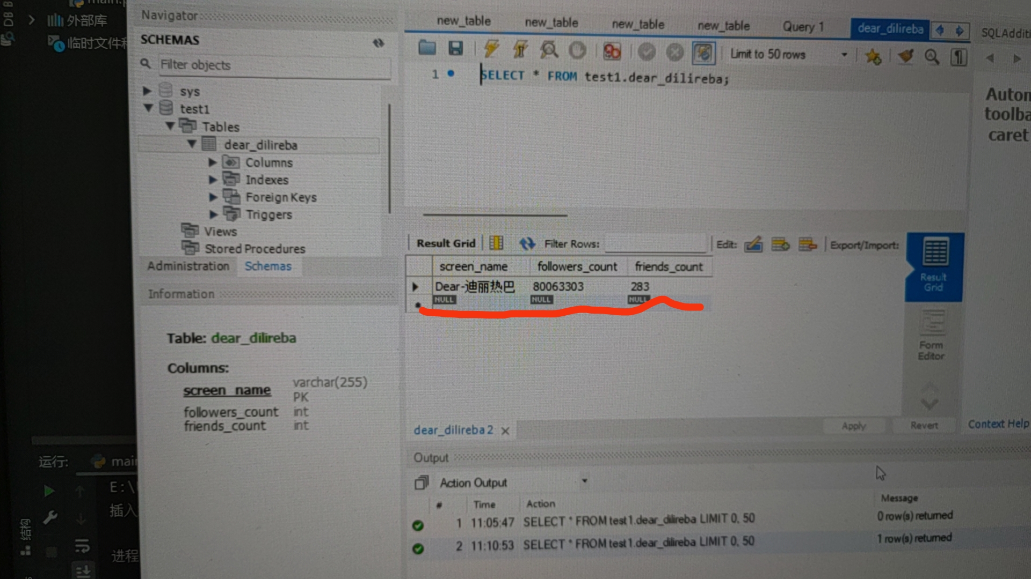Click the Apply button
This screenshot has width=1031, height=579.
coord(853,426)
